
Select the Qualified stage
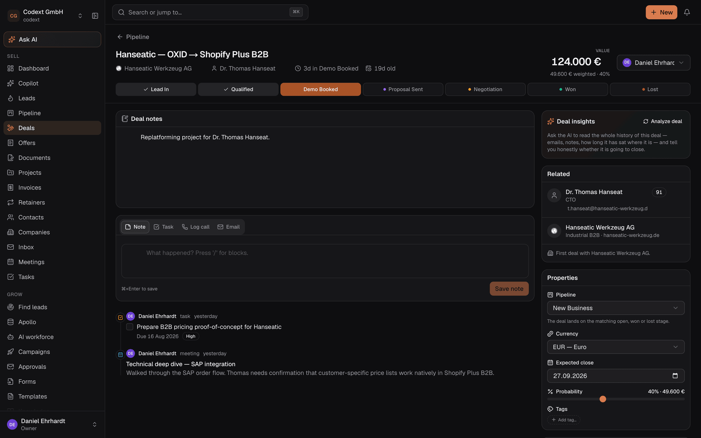238,89
